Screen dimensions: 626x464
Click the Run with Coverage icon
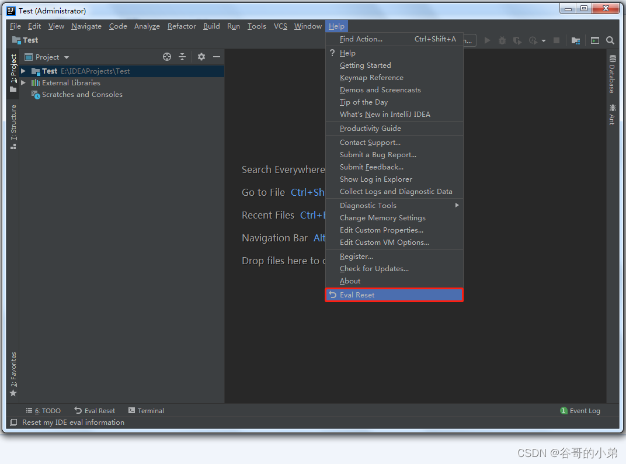[517, 40]
